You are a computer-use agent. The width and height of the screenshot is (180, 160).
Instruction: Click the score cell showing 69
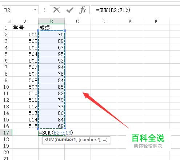pos(51,126)
